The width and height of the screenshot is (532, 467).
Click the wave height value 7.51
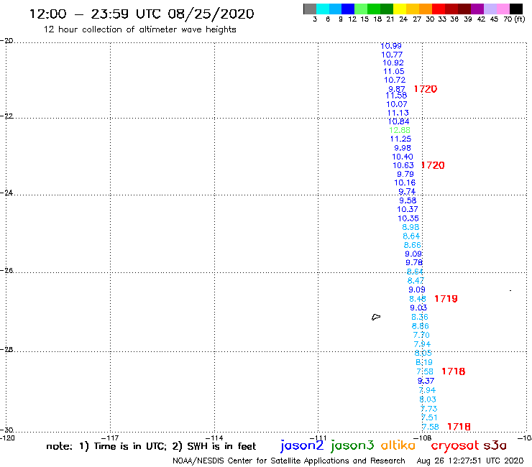point(429,417)
